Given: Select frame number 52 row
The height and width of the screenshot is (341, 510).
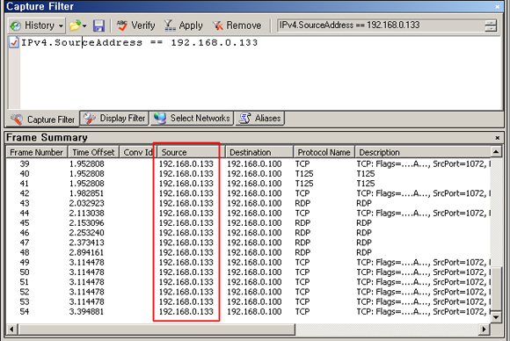Looking at the screenshot, I should (x=248, y=292).
